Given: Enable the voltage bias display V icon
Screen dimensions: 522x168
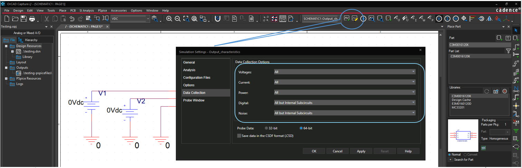Looking at the screenshot, I should [x=439, y=19].
